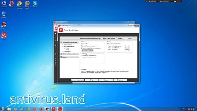Click the Avira tray icon in system tray
This screenshot has width=197, height=111.
pos(189,109)
